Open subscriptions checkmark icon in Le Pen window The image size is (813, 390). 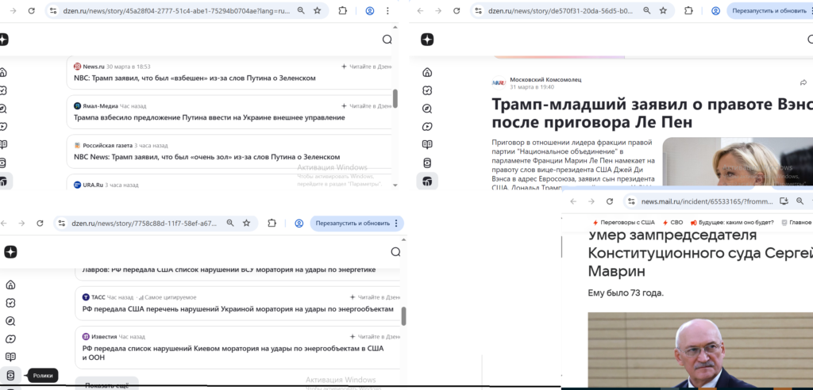tap(427, 90)
